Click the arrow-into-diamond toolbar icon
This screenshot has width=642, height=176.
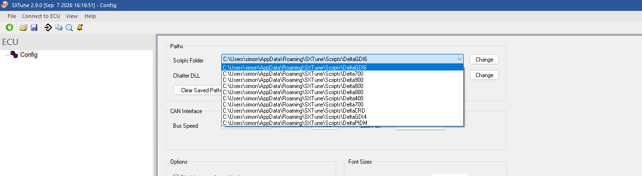(x=48, y=28)
